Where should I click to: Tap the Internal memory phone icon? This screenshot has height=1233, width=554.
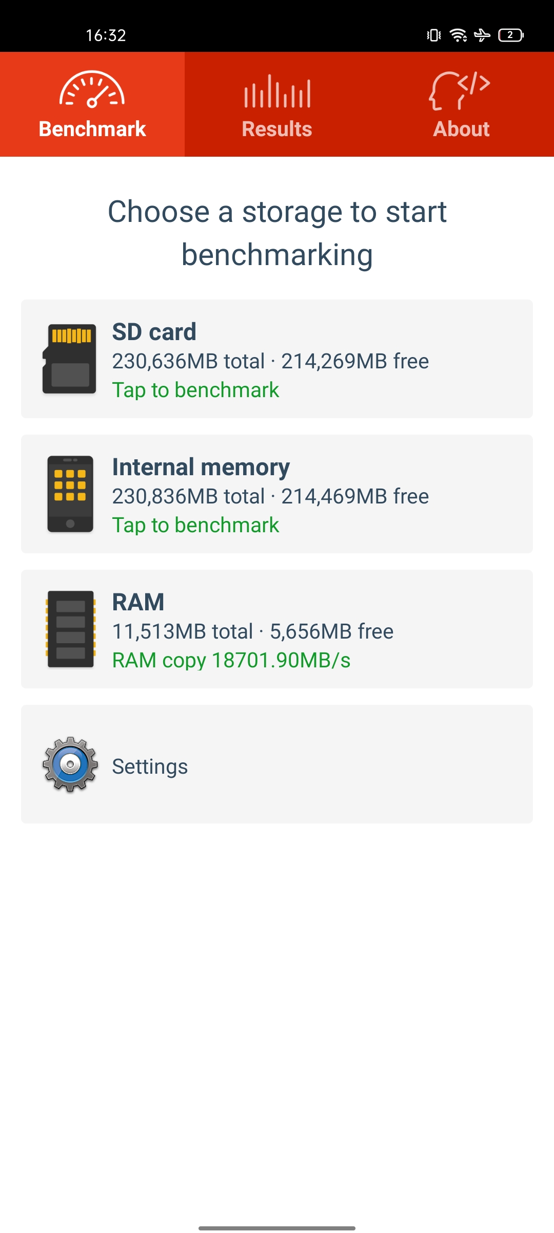[70, 494]
